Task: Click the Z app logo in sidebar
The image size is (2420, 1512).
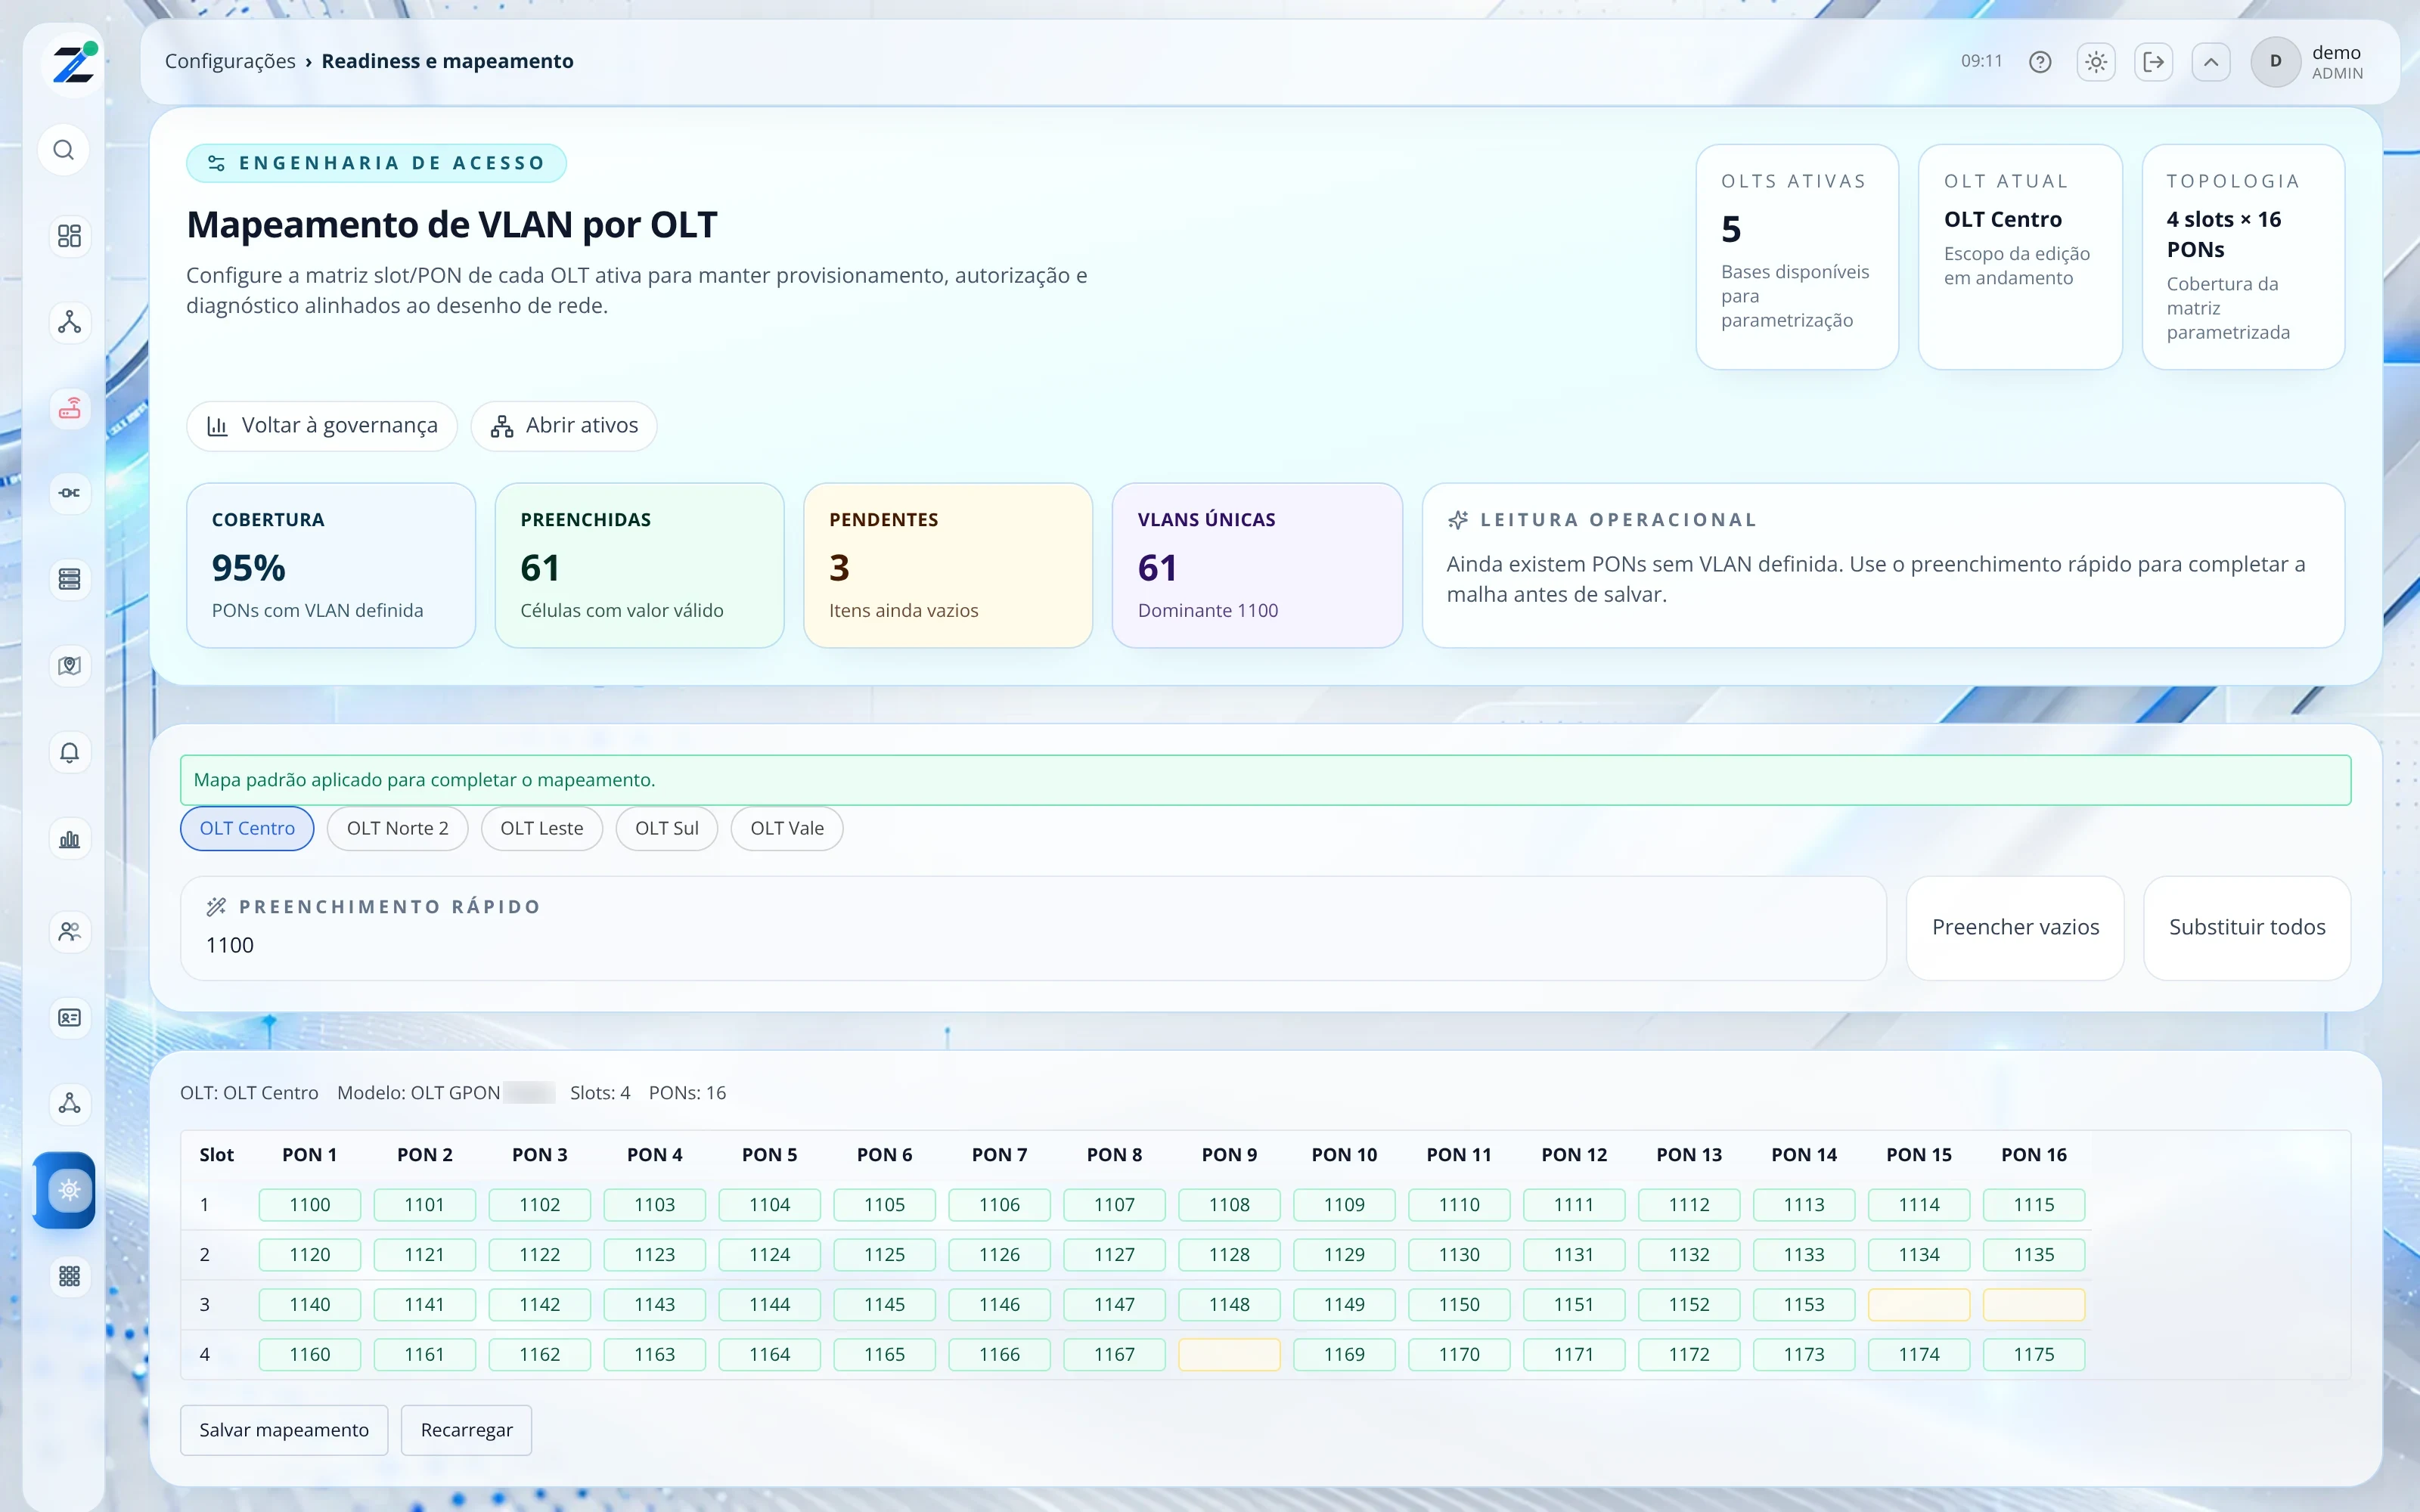Action: point(73,63)
